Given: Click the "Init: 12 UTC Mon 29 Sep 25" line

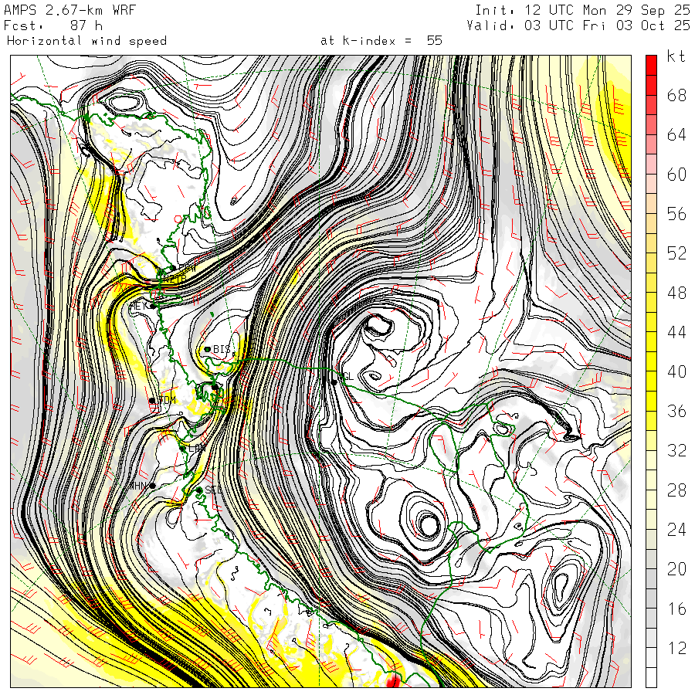Looking at the screenshot, I should [582, 10].
